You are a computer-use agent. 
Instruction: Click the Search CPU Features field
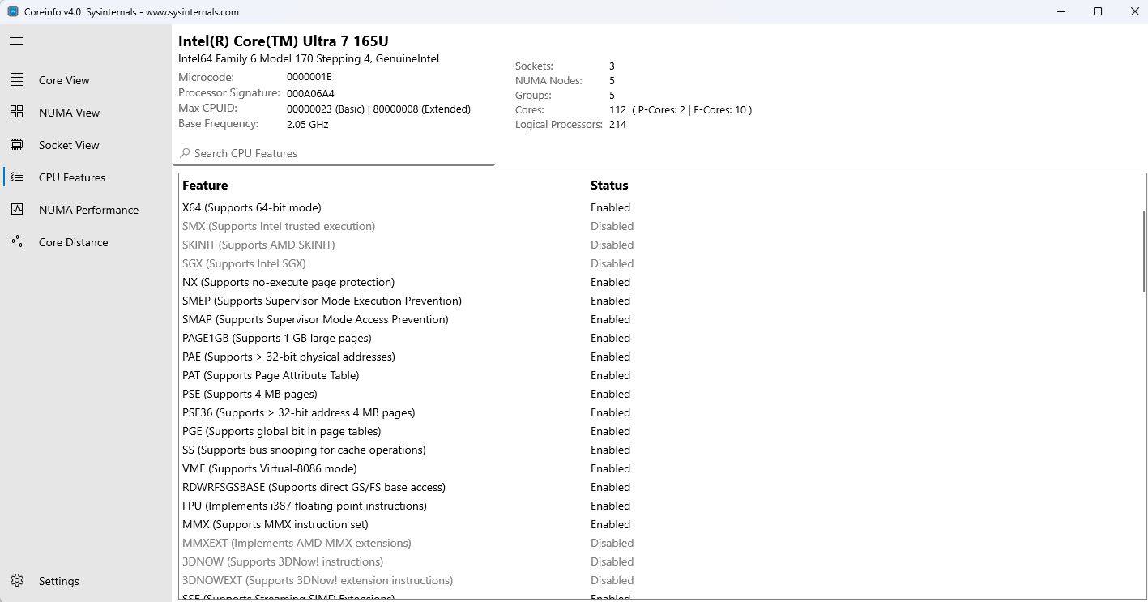[324, 153]
